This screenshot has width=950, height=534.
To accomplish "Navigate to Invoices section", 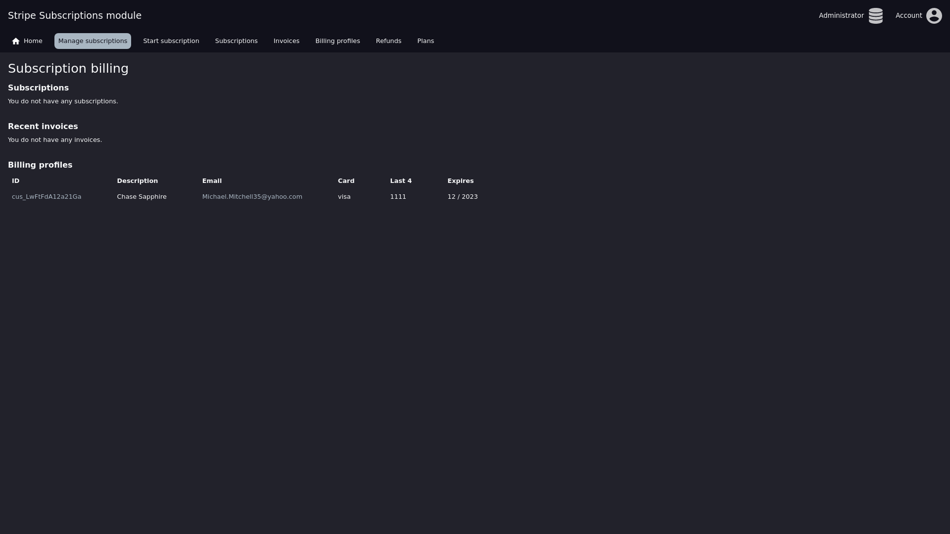I will [x=286, y=41].
